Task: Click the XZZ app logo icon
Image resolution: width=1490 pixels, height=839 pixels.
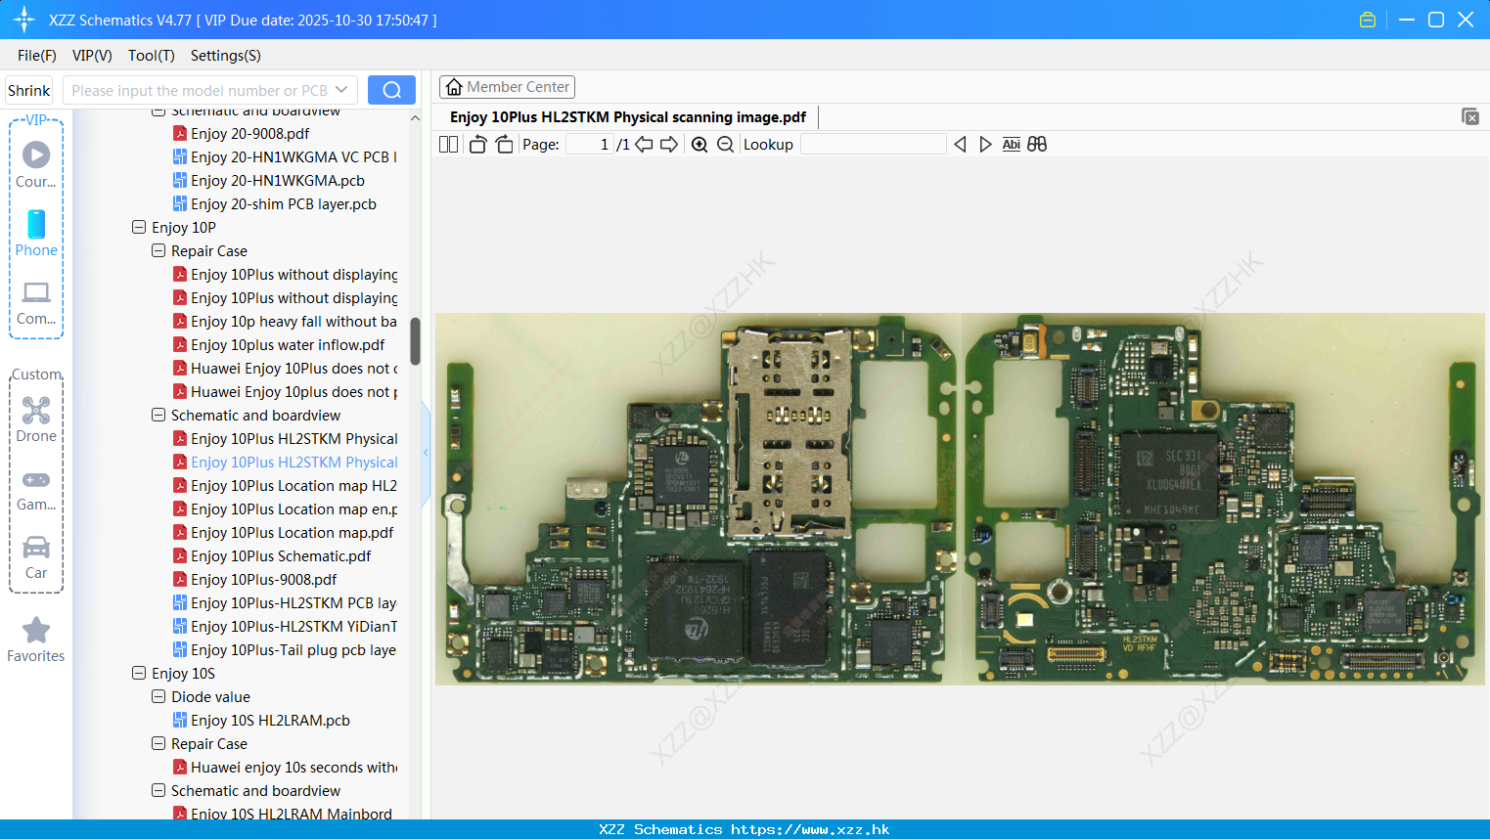Action: click(24, 20)
